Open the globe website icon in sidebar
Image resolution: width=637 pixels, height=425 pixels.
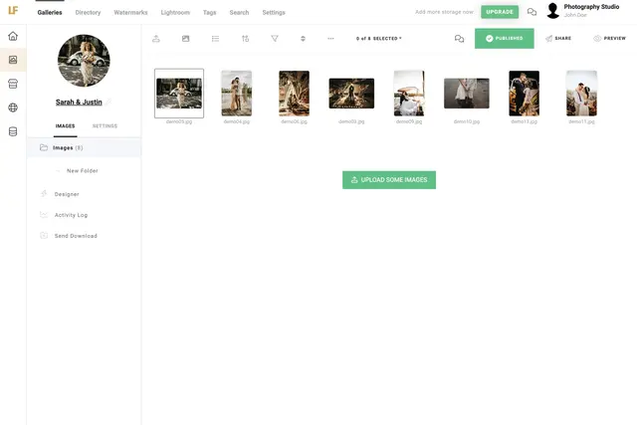click(x=13, y=107)
